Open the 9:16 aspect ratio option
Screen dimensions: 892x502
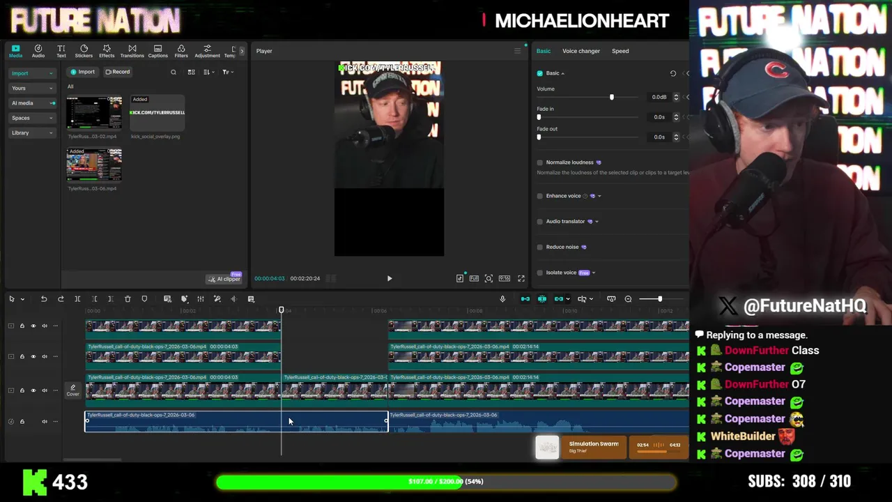504,278
